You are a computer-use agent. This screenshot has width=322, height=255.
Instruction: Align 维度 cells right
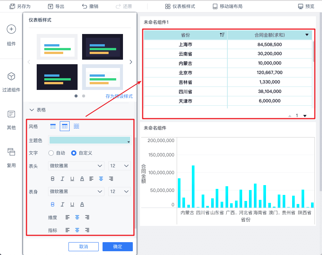click(87, 217)
